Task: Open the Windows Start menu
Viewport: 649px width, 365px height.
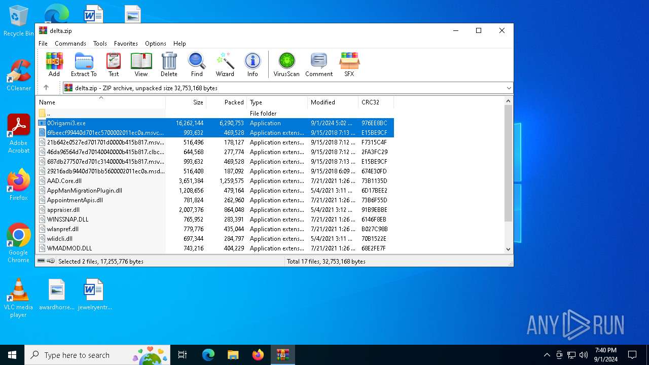Action: (12, 355)
